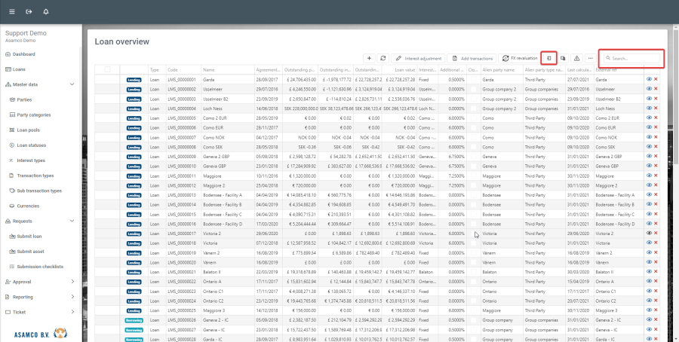This screenshot has height=342, width=679.
Task: Click the warning triangle toolbar icon
Action: point(576,58)
